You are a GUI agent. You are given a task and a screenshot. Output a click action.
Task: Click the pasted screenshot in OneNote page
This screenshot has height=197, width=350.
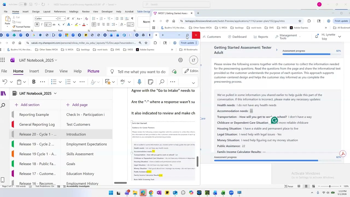click(x=163, y=150)
